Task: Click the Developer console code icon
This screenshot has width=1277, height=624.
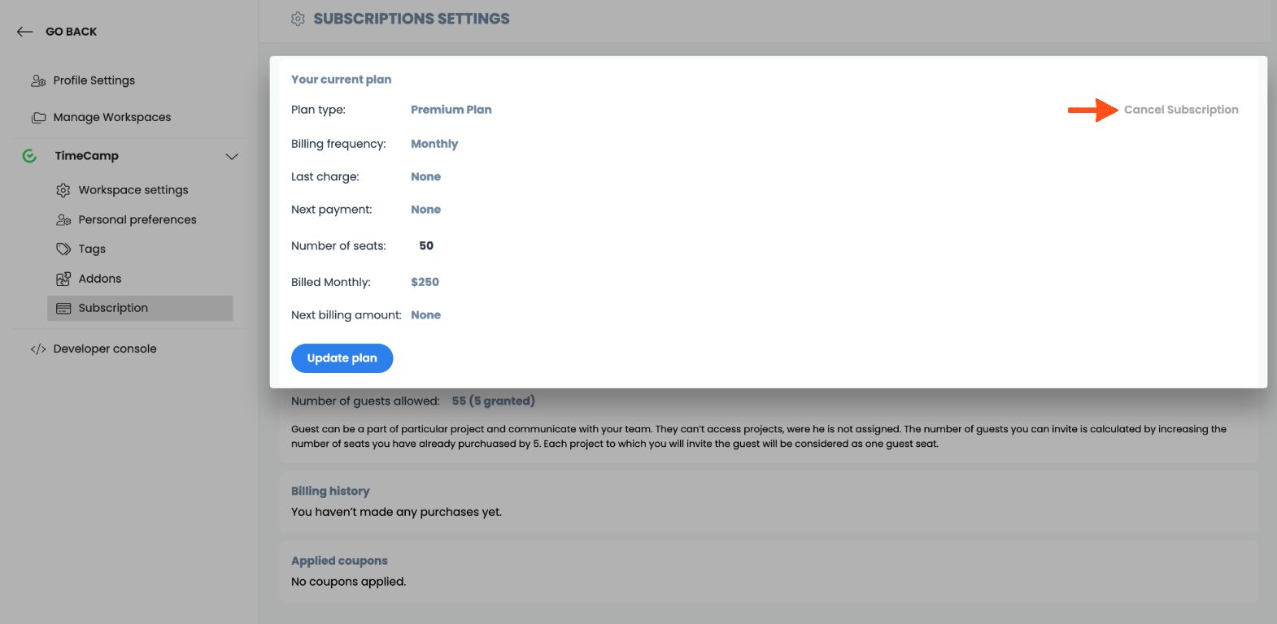Action: coord(38,349)
